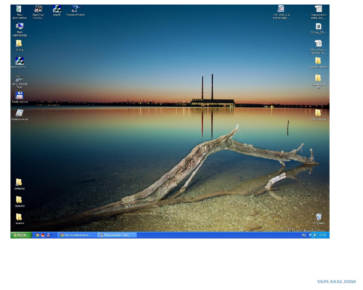Open the Мои документы desktop icon
The image size is (363, 290).
pos(19,12)
